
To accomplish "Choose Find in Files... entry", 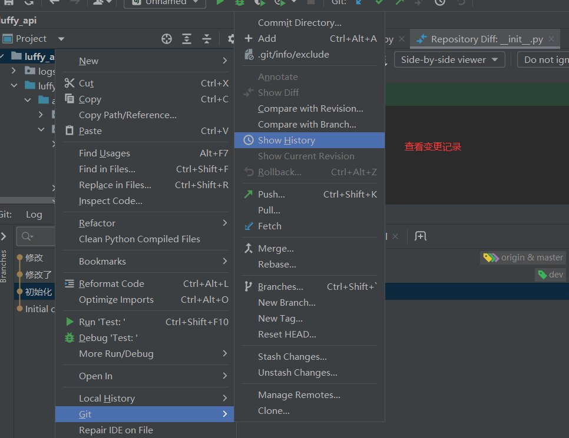I will pyautogui.click(x=145, y=169).
